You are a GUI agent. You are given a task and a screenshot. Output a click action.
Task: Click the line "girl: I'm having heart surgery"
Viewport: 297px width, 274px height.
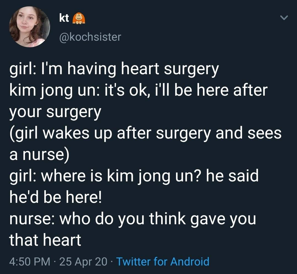coord(114,70)
